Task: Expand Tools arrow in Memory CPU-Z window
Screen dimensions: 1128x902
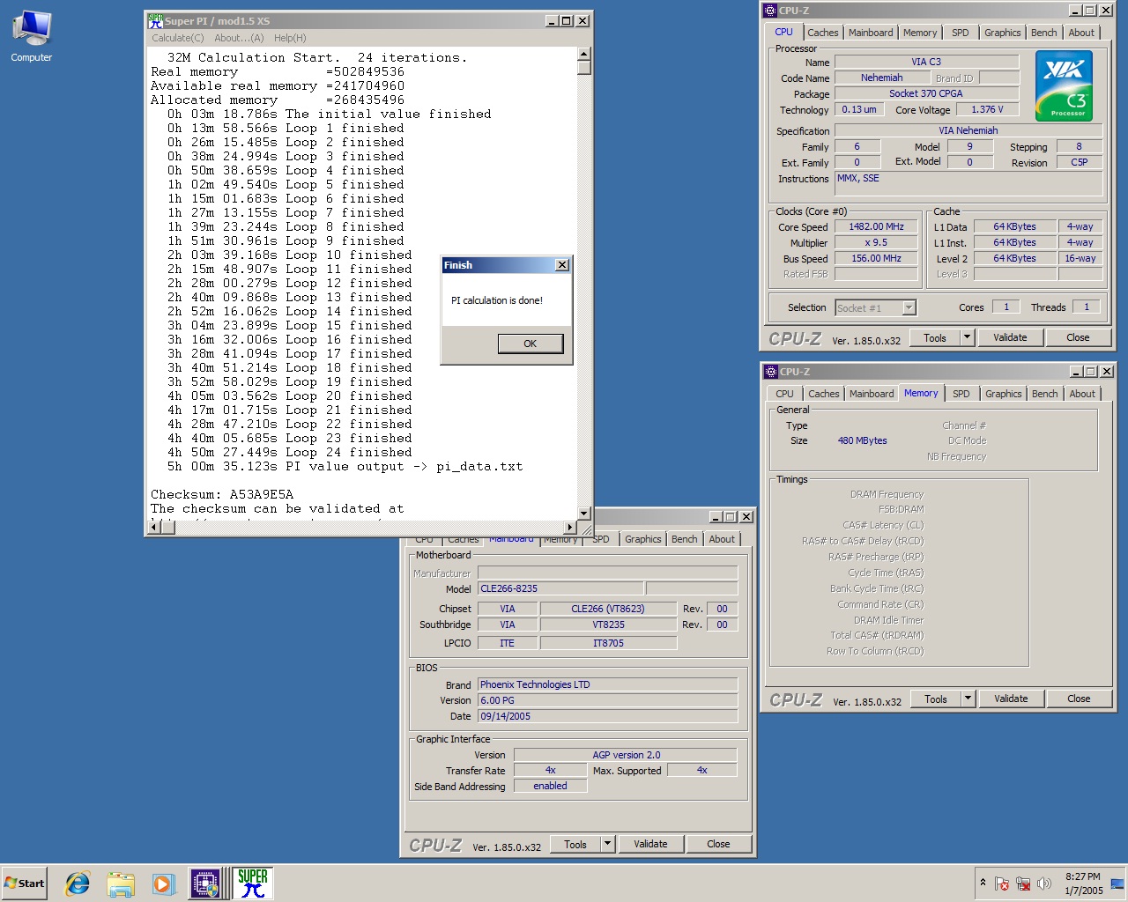Action: (968, 699)
